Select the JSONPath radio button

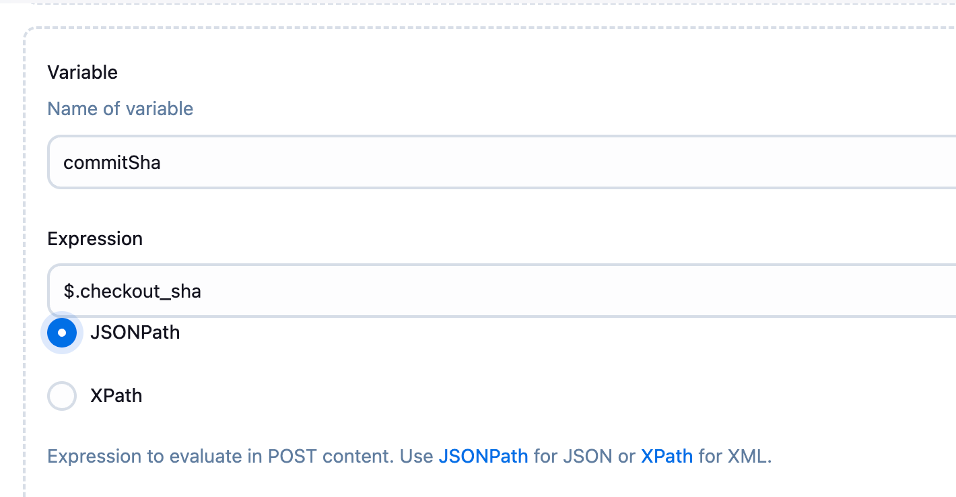(x=62, y=333)
